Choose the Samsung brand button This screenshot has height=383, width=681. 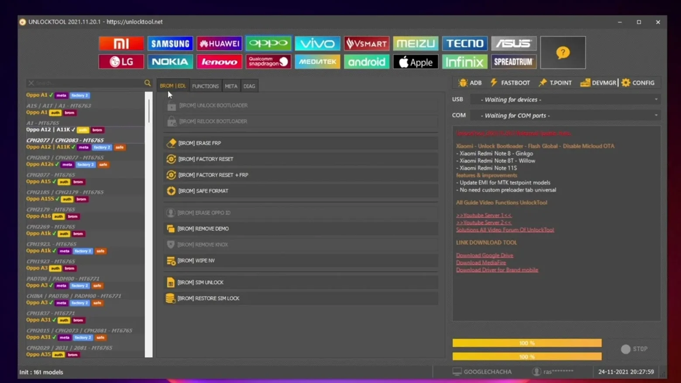[170, 43]
